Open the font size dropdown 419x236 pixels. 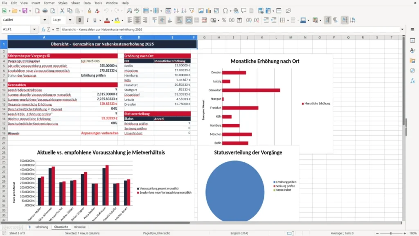(70, 20)
